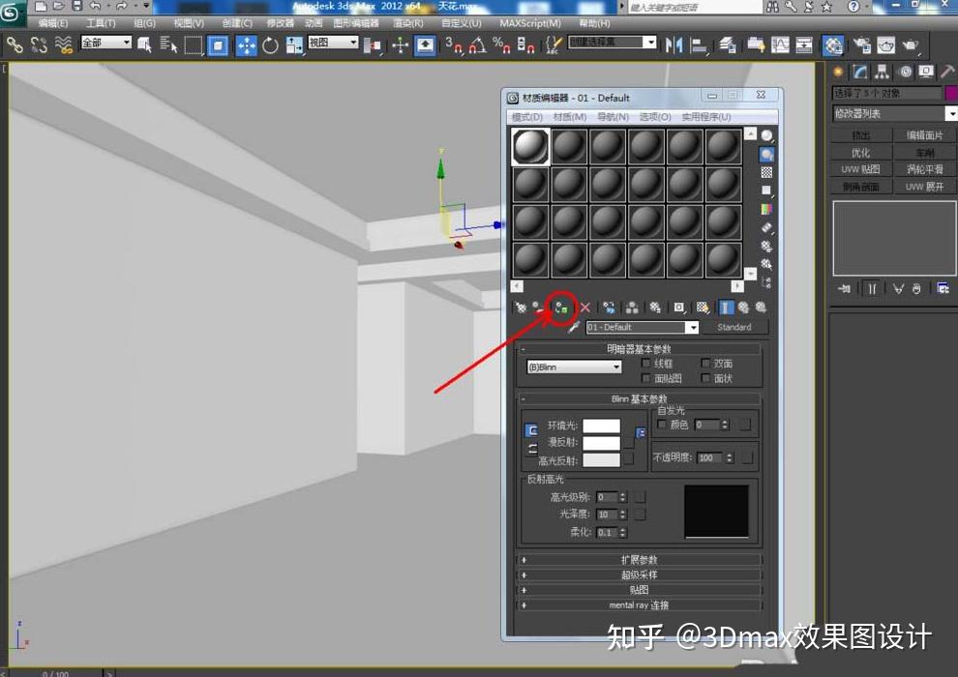This screenshot has width=958, height=677.
Task: Select the Select and Move tool
Action: 246,44
